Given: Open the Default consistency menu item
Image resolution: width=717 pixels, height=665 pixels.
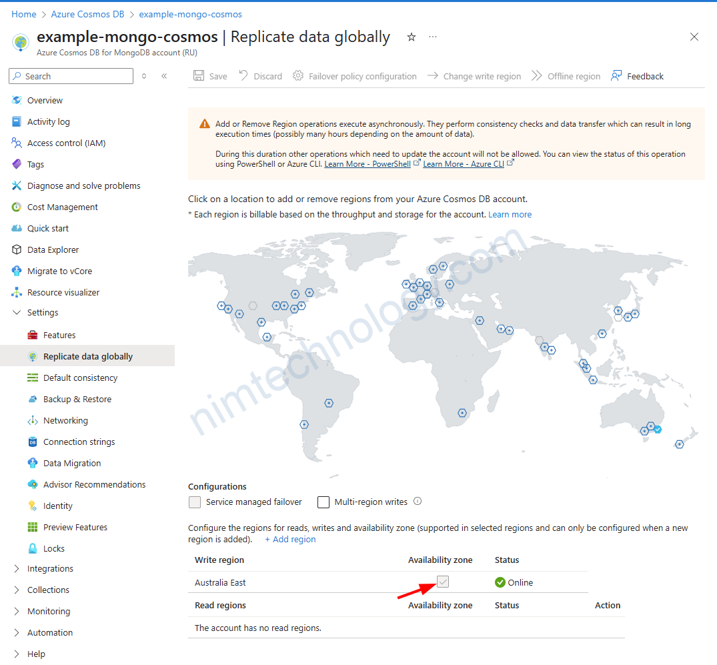Looking at the screenshot, I should click(80, 378).
